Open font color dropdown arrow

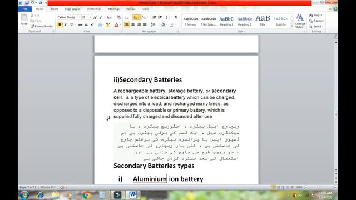point(120,24)
